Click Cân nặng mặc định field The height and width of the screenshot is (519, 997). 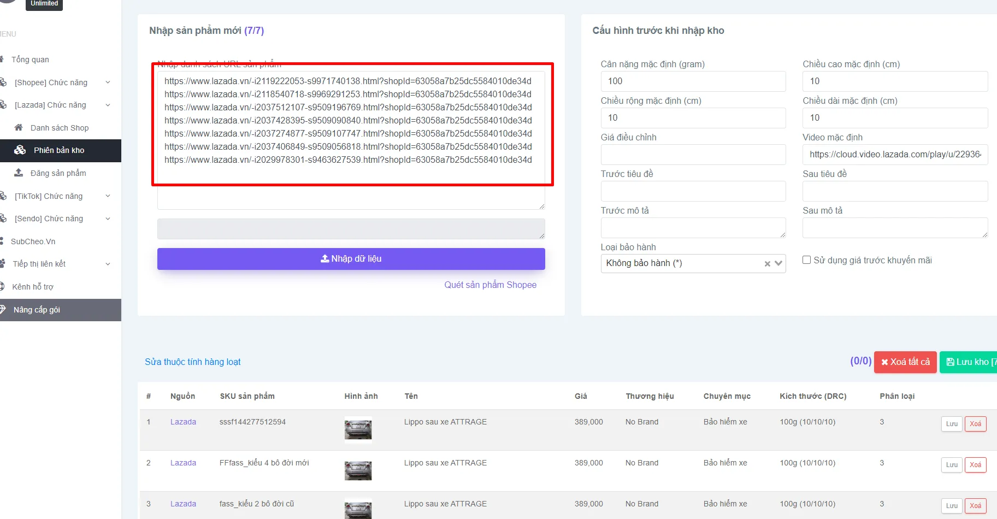693,81
